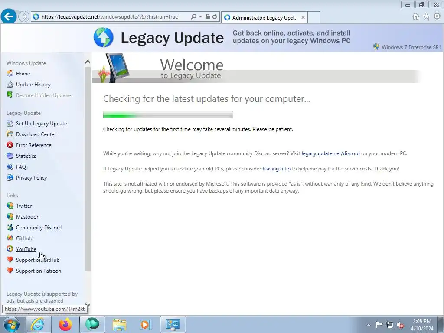Screen dimensions: 444x333
Task: Click the search magnifier in address bar
Action: pos(194,17)
